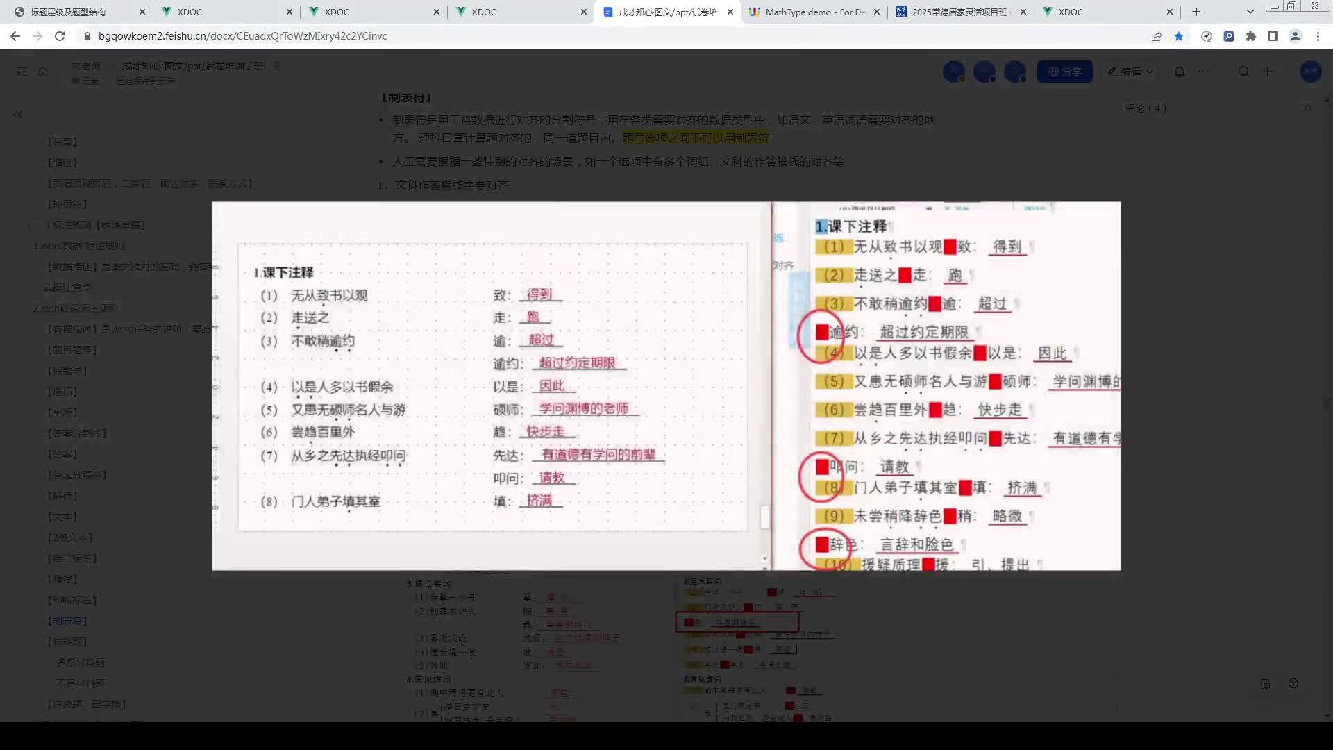Screen dimensions: 1333x750
Task: Open the 评论（4） comments panel
Action: [1146, 108]
